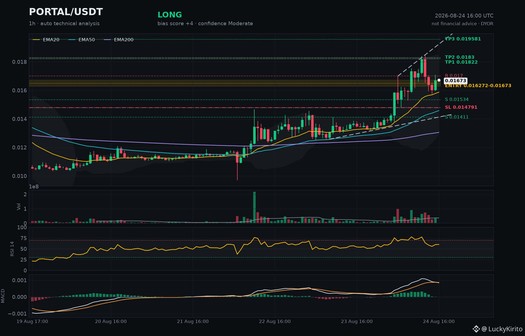Select the '22 Aug 16:00' time axis label

(x=275, y=322)
